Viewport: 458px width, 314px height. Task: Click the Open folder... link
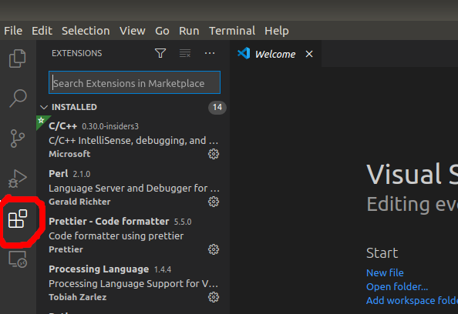point(397,287)
